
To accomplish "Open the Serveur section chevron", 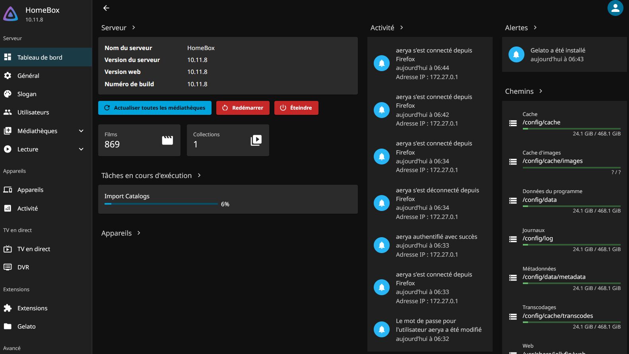I will 134,27.
